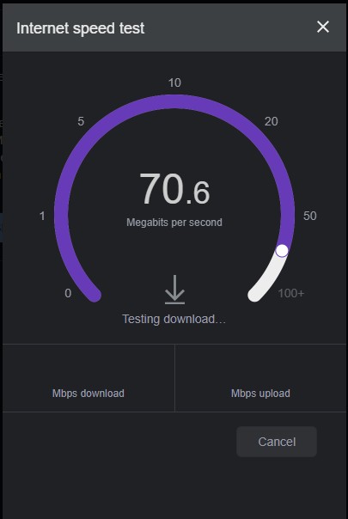This screenshot has width=348, height=519.
Task: Select the Mbps download panel
Action: tap(89, 378)
